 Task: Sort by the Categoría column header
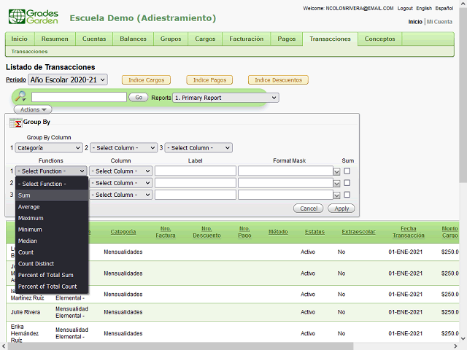[x=123, y=232]
